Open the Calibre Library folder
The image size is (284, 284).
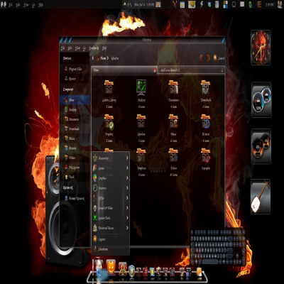109,87
